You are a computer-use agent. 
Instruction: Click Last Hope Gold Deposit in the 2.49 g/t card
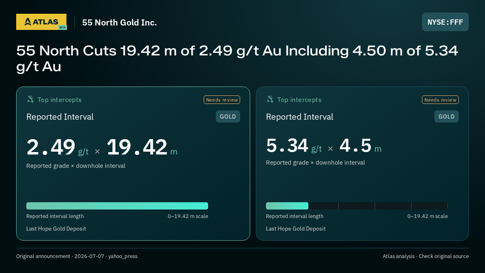[x=56, y=229]
